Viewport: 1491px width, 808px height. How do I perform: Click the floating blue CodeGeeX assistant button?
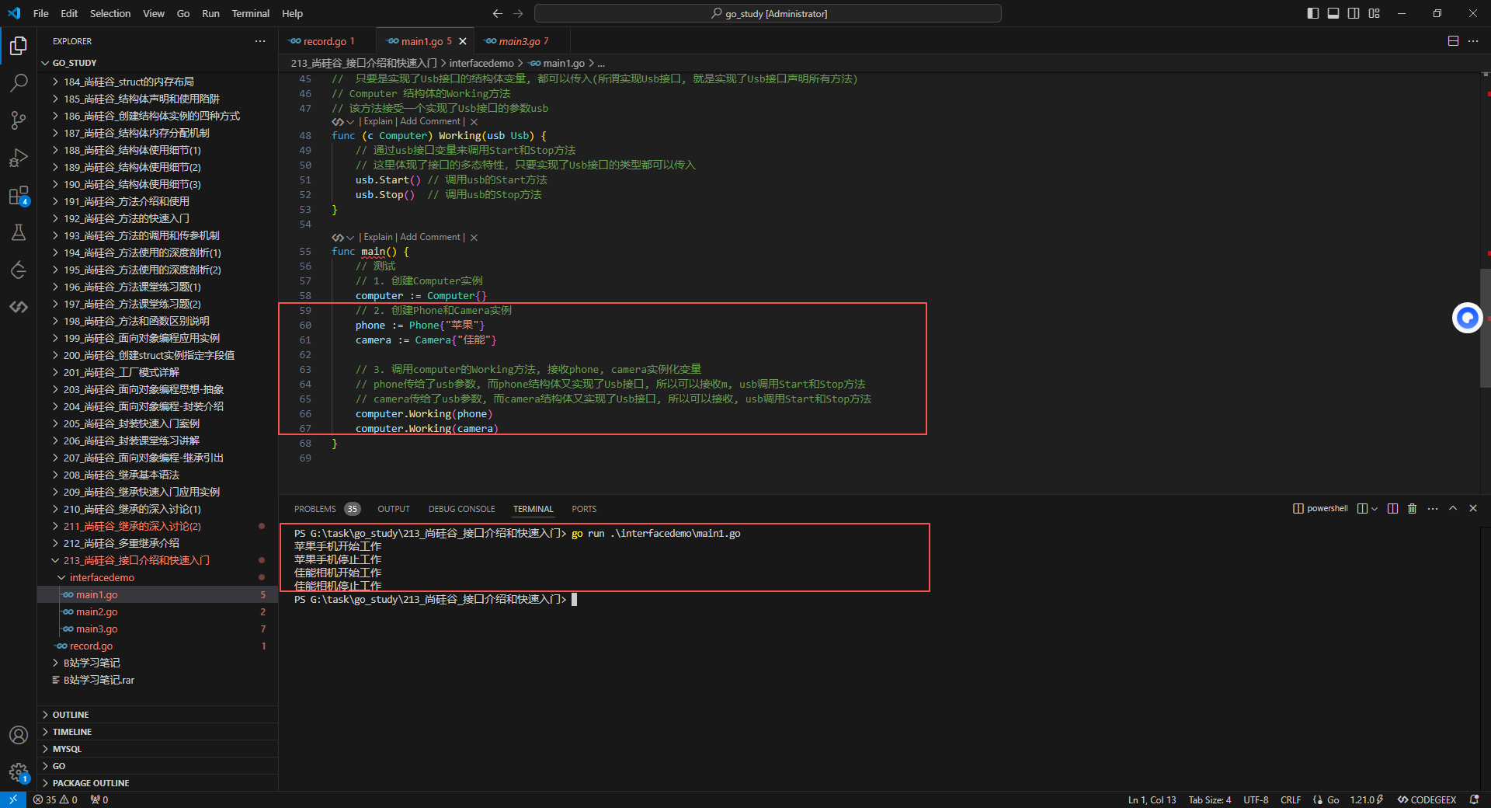1467,318
